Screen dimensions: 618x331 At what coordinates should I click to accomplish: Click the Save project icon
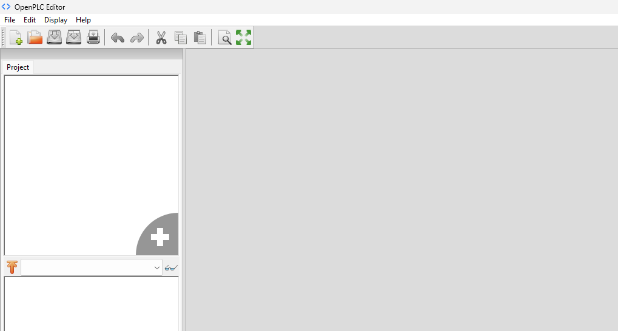click(55, 38)
